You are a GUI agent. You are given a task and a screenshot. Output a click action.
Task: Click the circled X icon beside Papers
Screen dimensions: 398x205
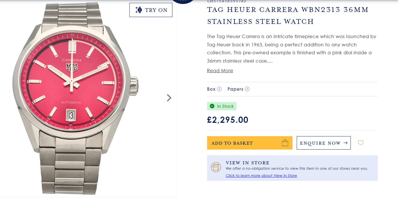click(247, 89)
